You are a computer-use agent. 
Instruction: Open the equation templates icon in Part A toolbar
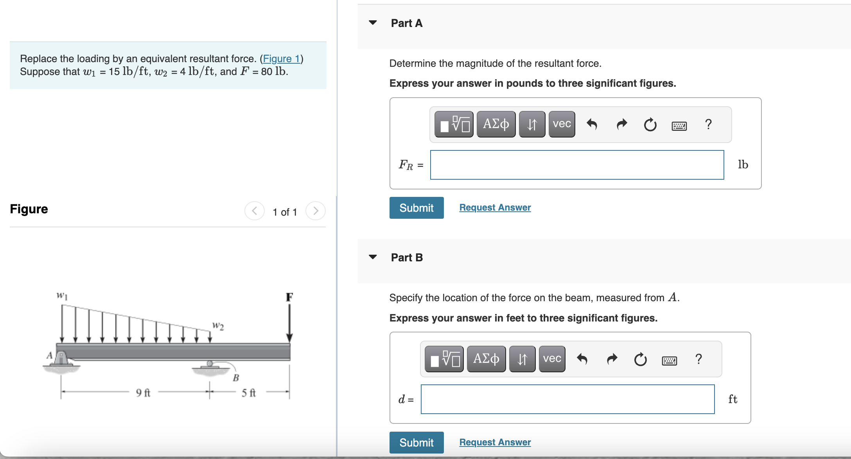pos(454,124)
